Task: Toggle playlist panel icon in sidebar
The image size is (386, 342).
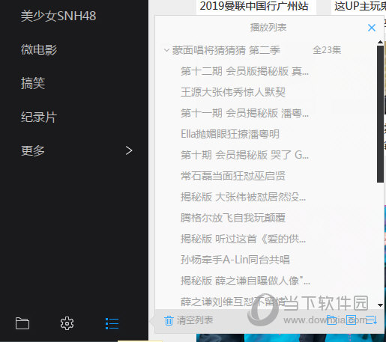Action: 112,323
